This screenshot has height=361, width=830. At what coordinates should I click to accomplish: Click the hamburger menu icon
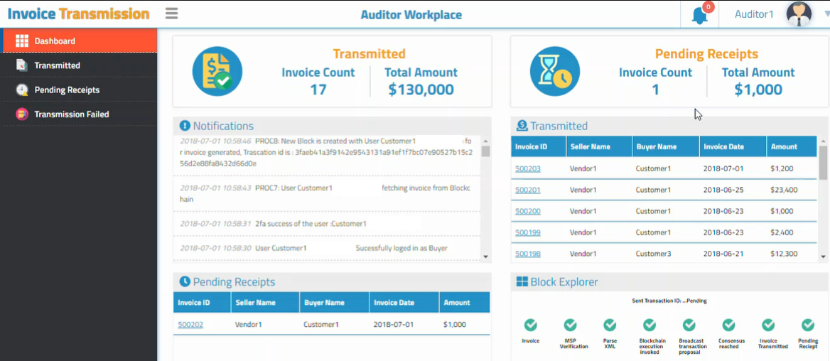click(171, 14)
